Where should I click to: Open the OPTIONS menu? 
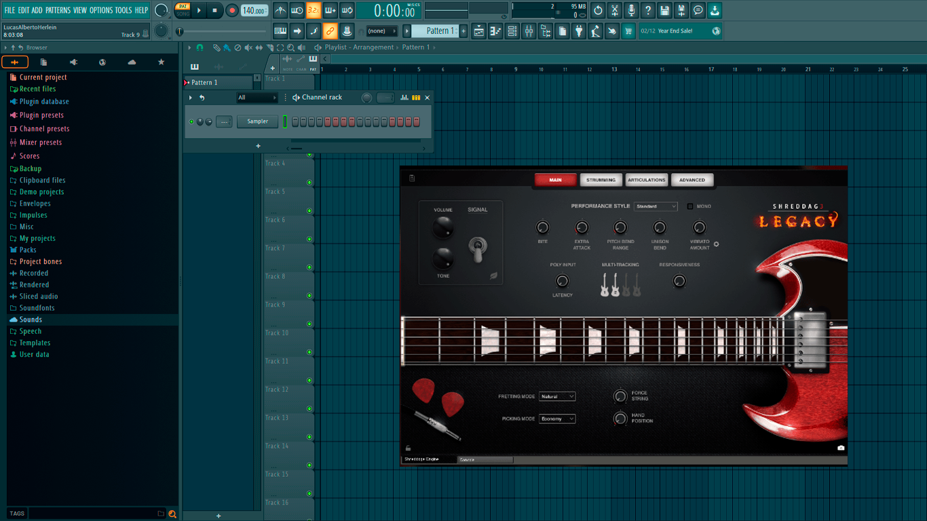pos(101,10)
